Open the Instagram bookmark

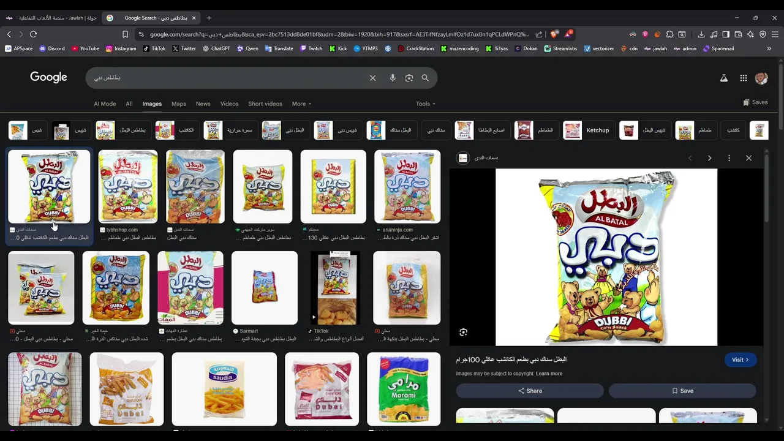pyautogui.click(x=121, y=48)
